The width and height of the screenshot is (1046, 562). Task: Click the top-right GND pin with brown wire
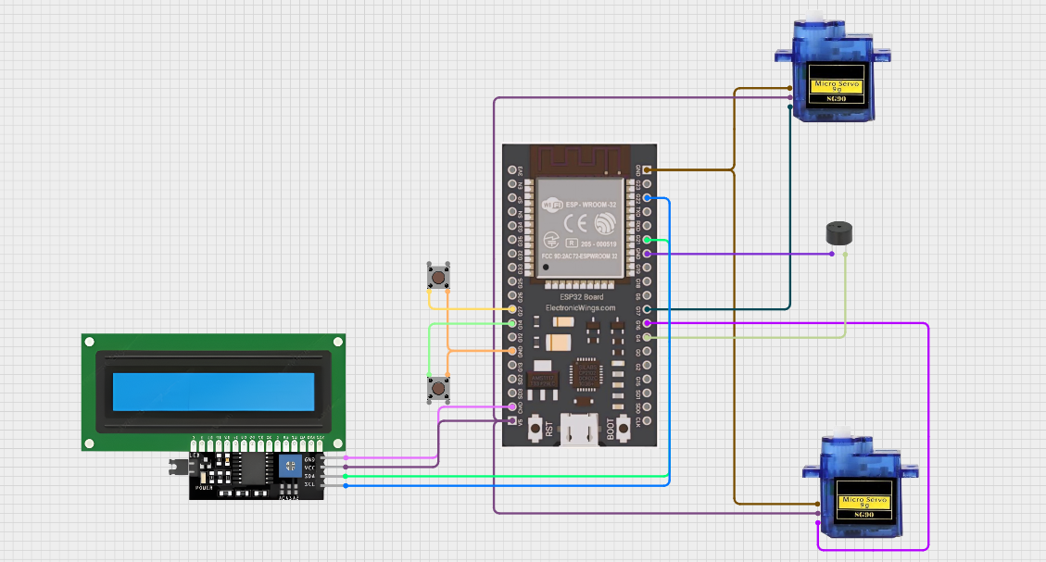pos(647,170)
